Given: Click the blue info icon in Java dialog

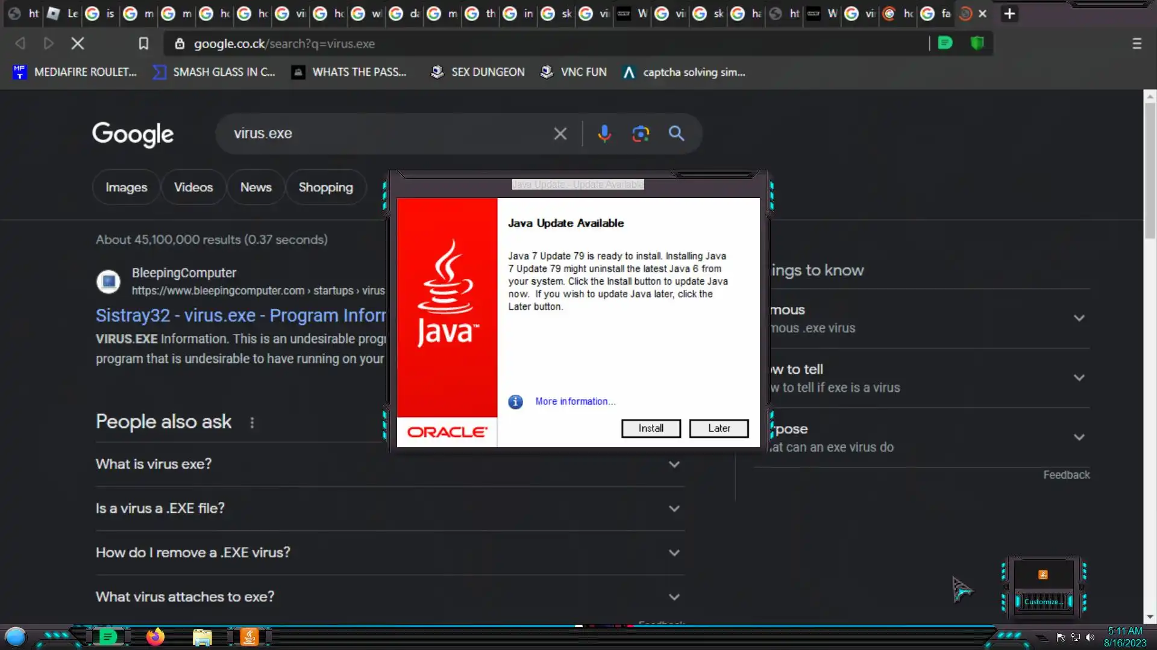Looking at the screenshot, I should coord(515,401).
